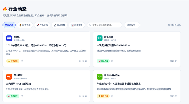This screenshot has height=104, width=189.
Task: Open headline 2026Q1营收28.85亿
Action: (x=36, y=45)
